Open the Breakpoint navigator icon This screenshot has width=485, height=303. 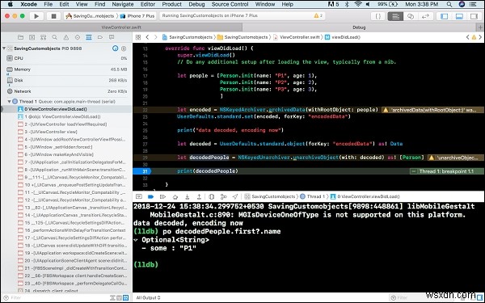coord(100,37)
